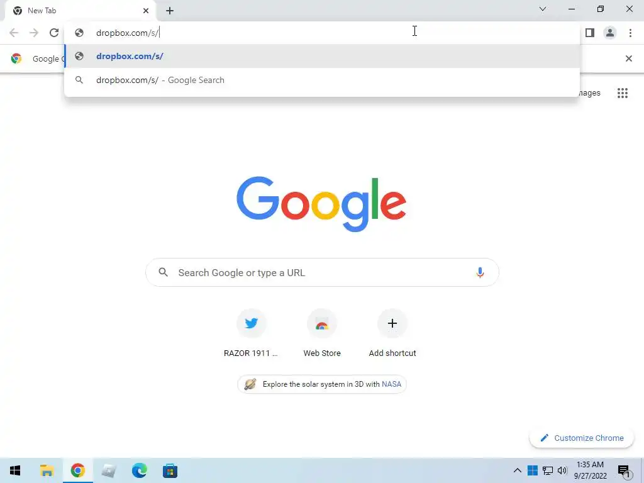
Task: Click the browser back arrow
Action: 14,33
